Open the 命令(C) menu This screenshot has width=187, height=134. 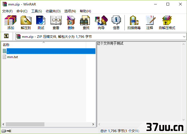(x=22, y=11)
